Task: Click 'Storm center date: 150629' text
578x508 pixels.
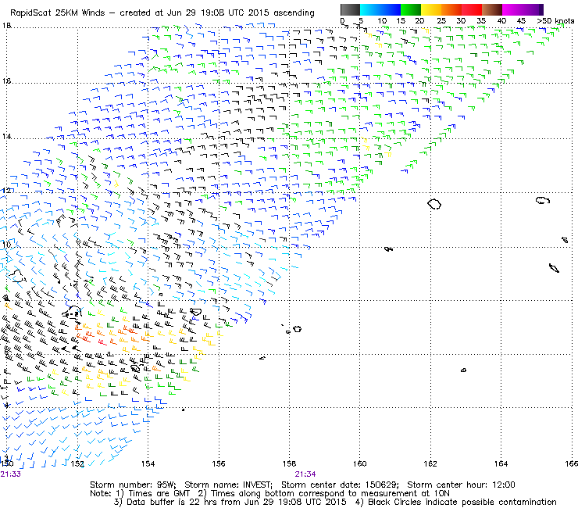Action: tap(340, 485)
